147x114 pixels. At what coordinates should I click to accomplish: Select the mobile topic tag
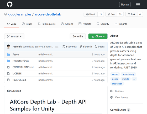[125, 79]
